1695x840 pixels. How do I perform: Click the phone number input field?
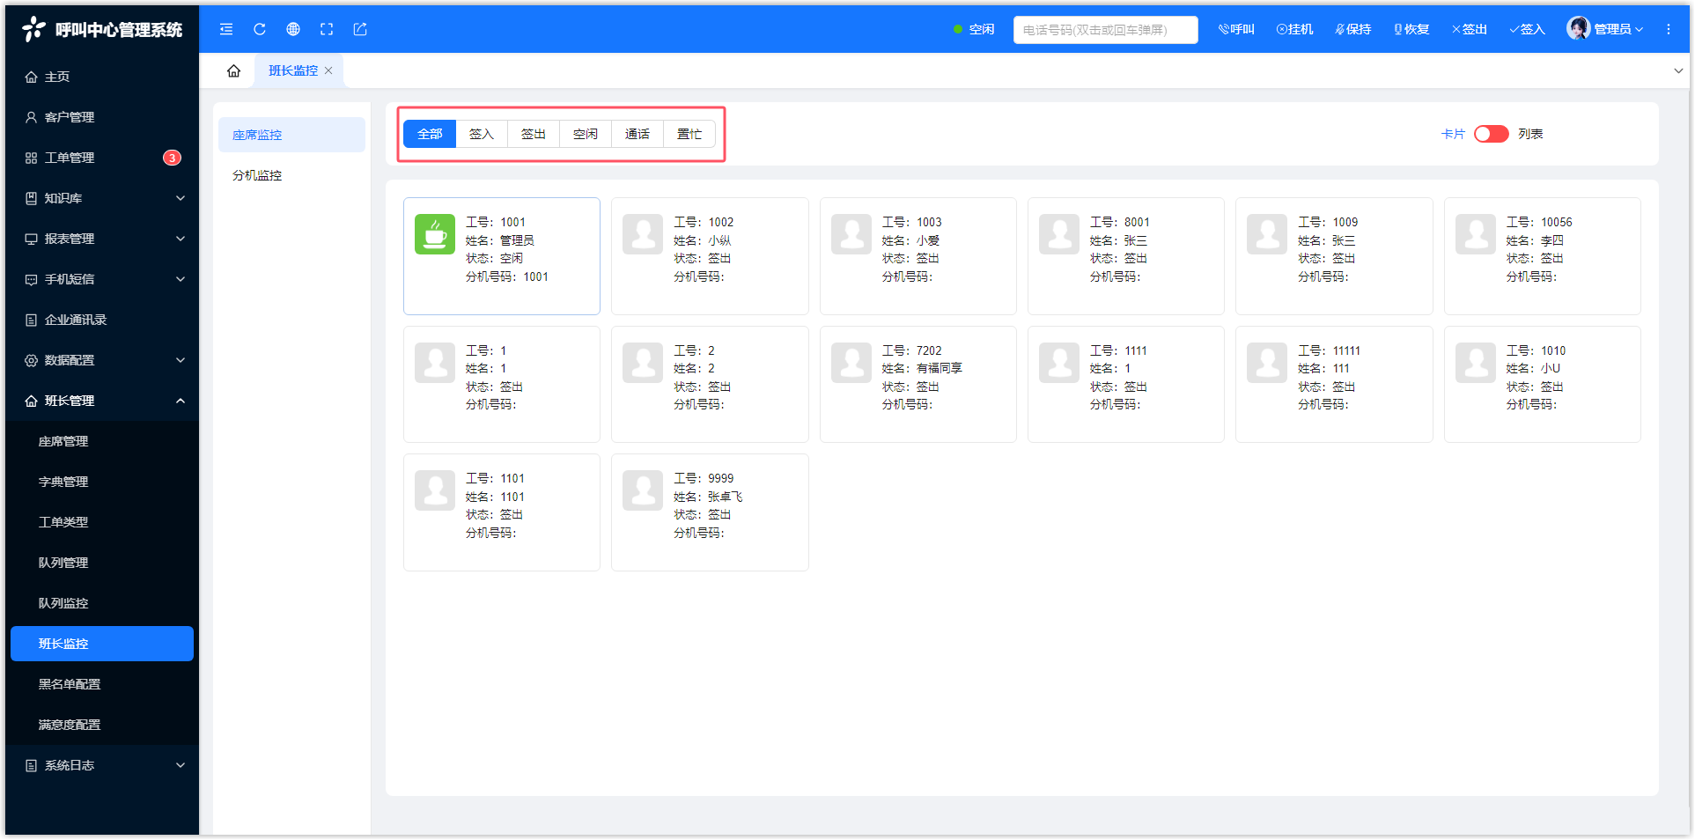[1105, 29]
